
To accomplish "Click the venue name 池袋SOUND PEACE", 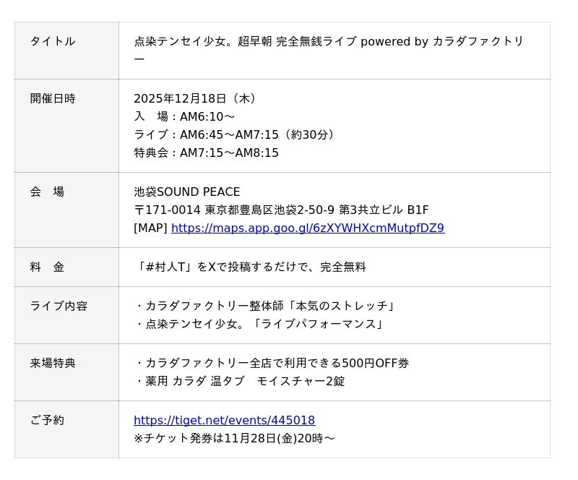I will tap(186, 192).
